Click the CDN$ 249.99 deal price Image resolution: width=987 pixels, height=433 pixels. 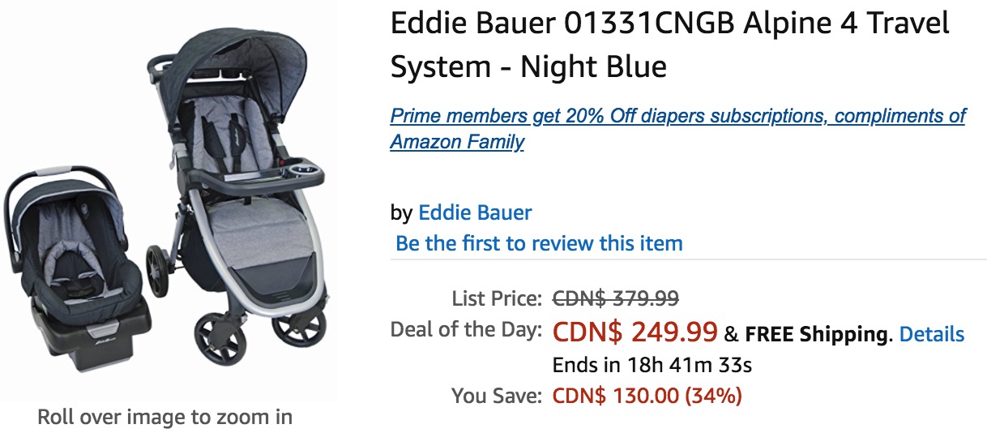(634, 332)
